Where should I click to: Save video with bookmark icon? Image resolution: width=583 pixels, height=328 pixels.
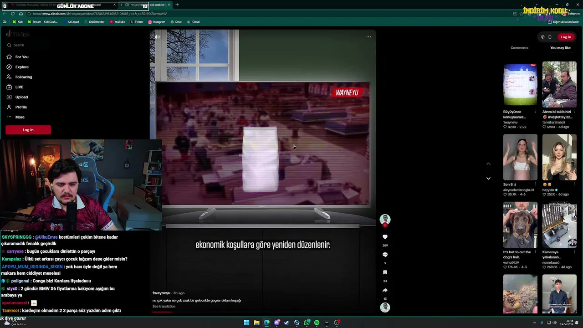coord(385,272)
